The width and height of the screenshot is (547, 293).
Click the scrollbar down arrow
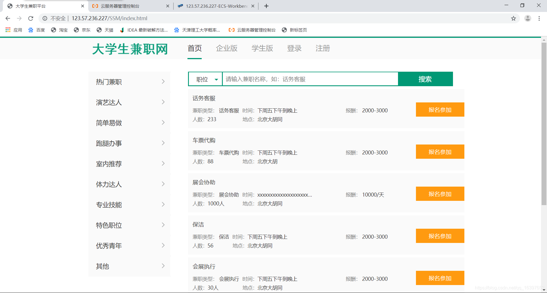click(x=544, y=290)
